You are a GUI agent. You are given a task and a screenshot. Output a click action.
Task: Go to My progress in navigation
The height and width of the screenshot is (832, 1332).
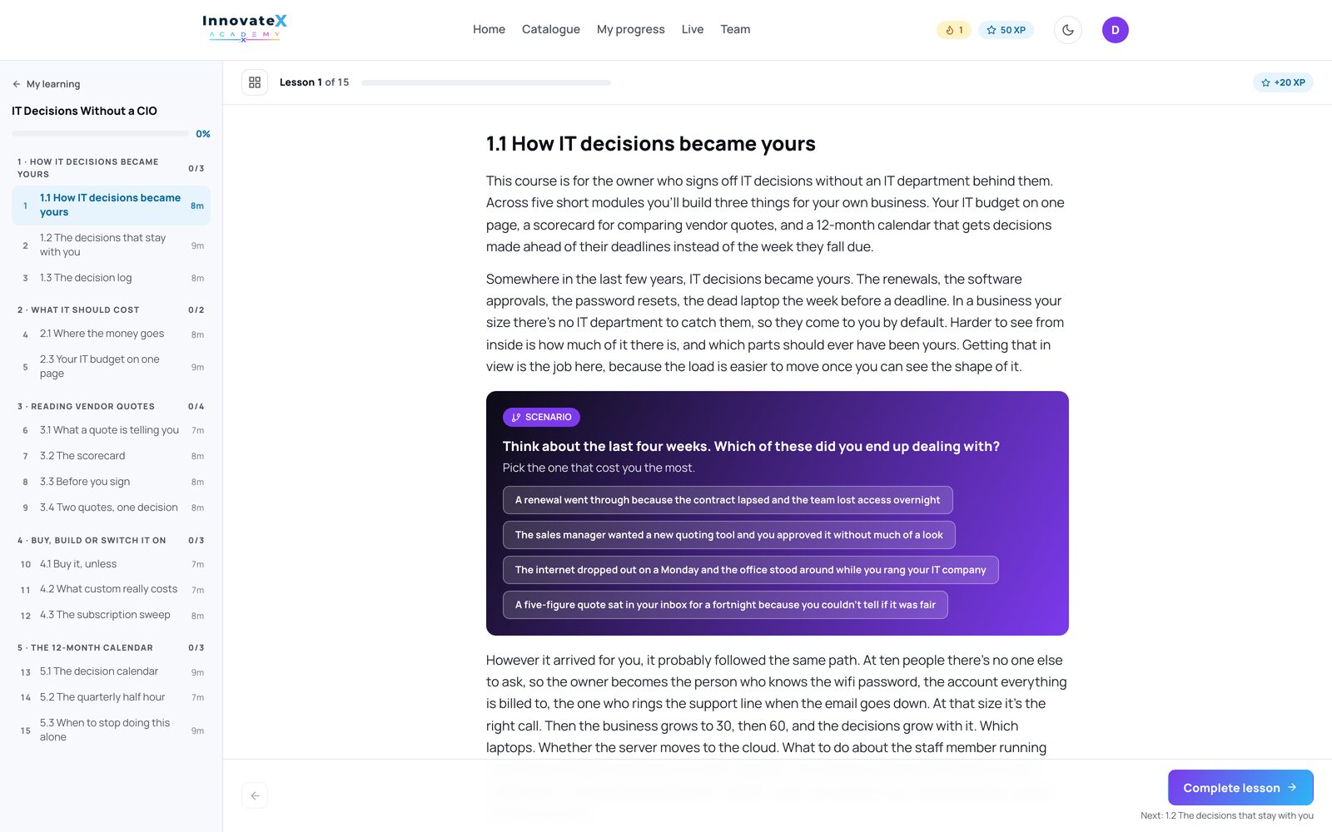(x=631, y=29)
